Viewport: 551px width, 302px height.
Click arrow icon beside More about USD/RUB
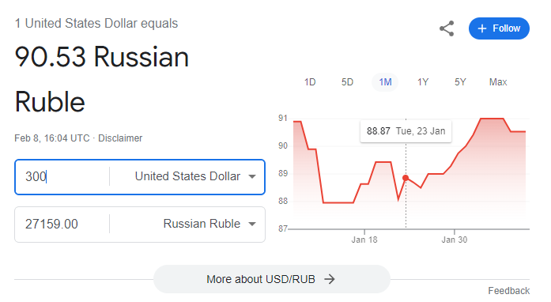[330, 279]
